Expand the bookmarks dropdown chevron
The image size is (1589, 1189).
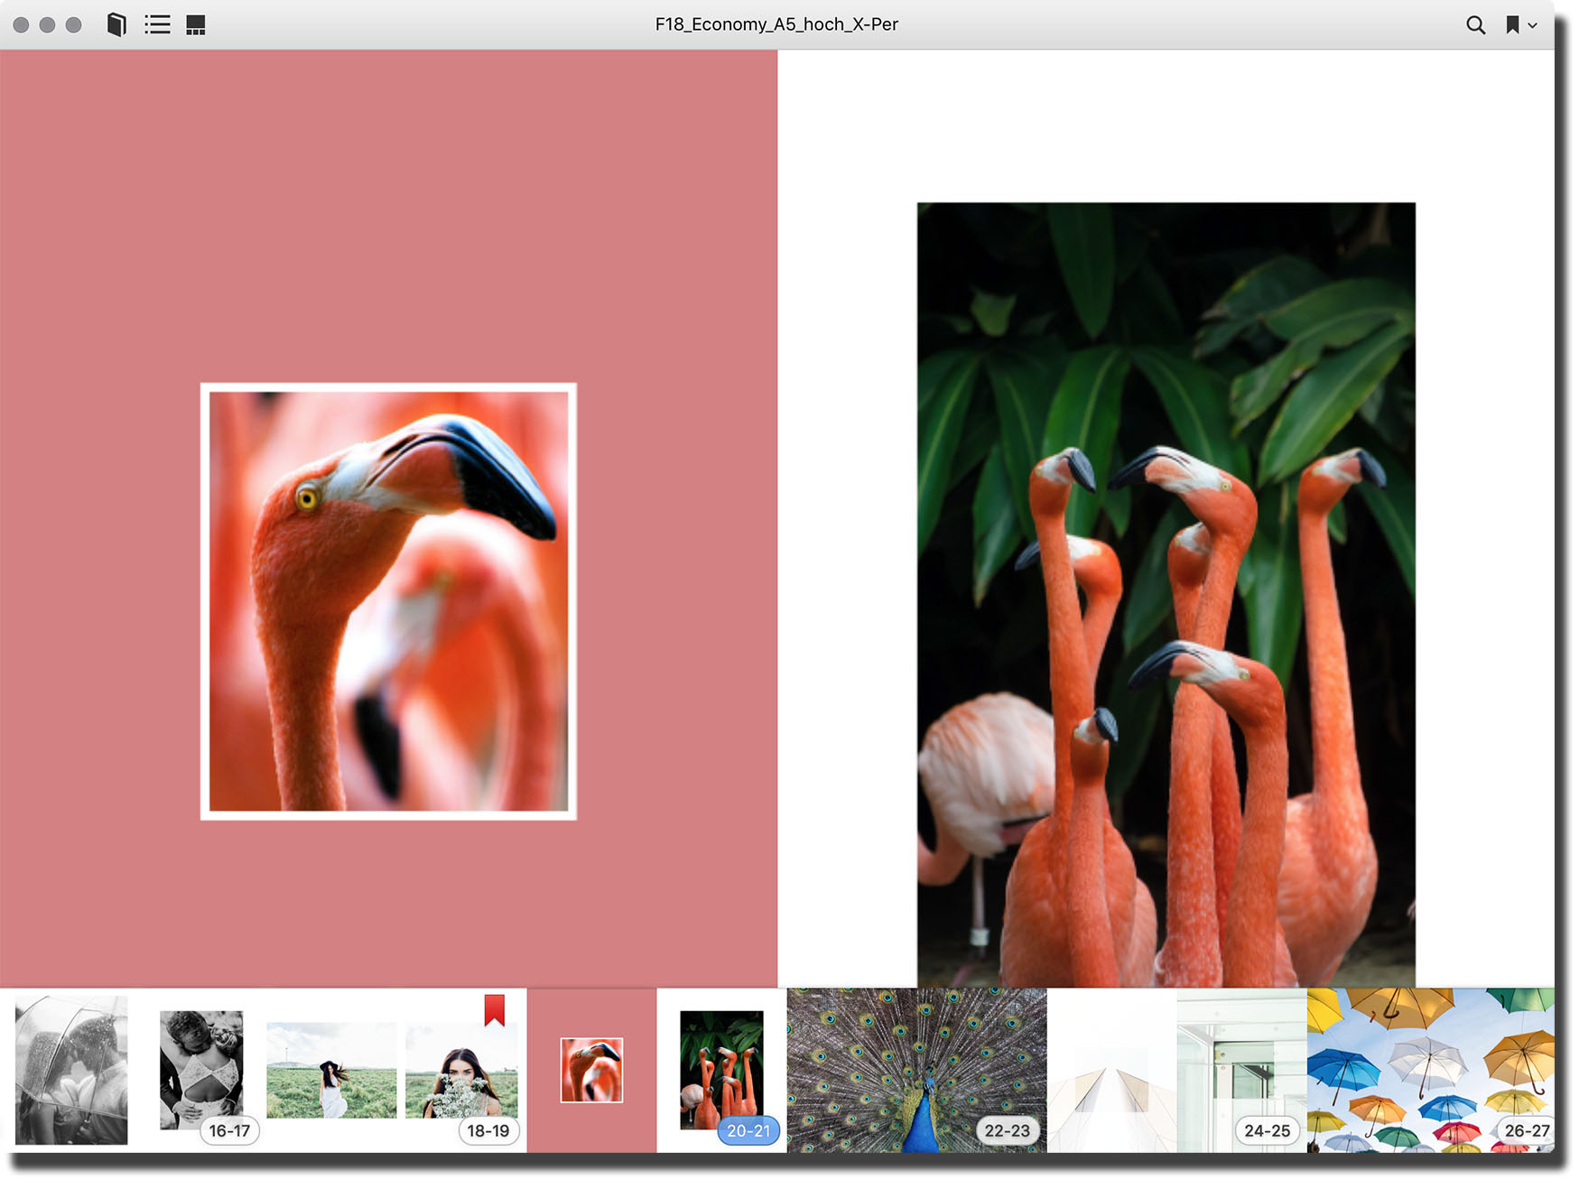point(1532,25)
